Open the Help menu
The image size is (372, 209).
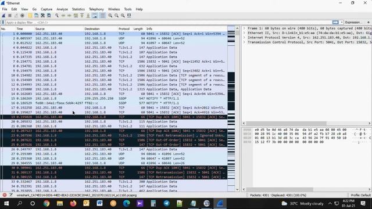(x=139, y=9)
